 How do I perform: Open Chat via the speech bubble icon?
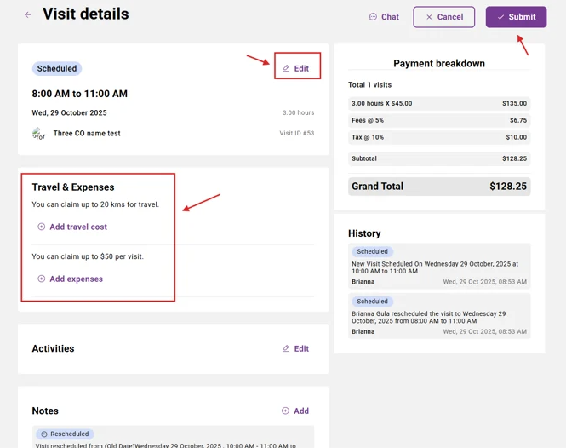[373, 17]
